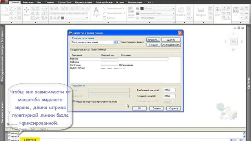Open the Визуализация ribbon tab
This screenshot has height=141, width=251.
135,2
